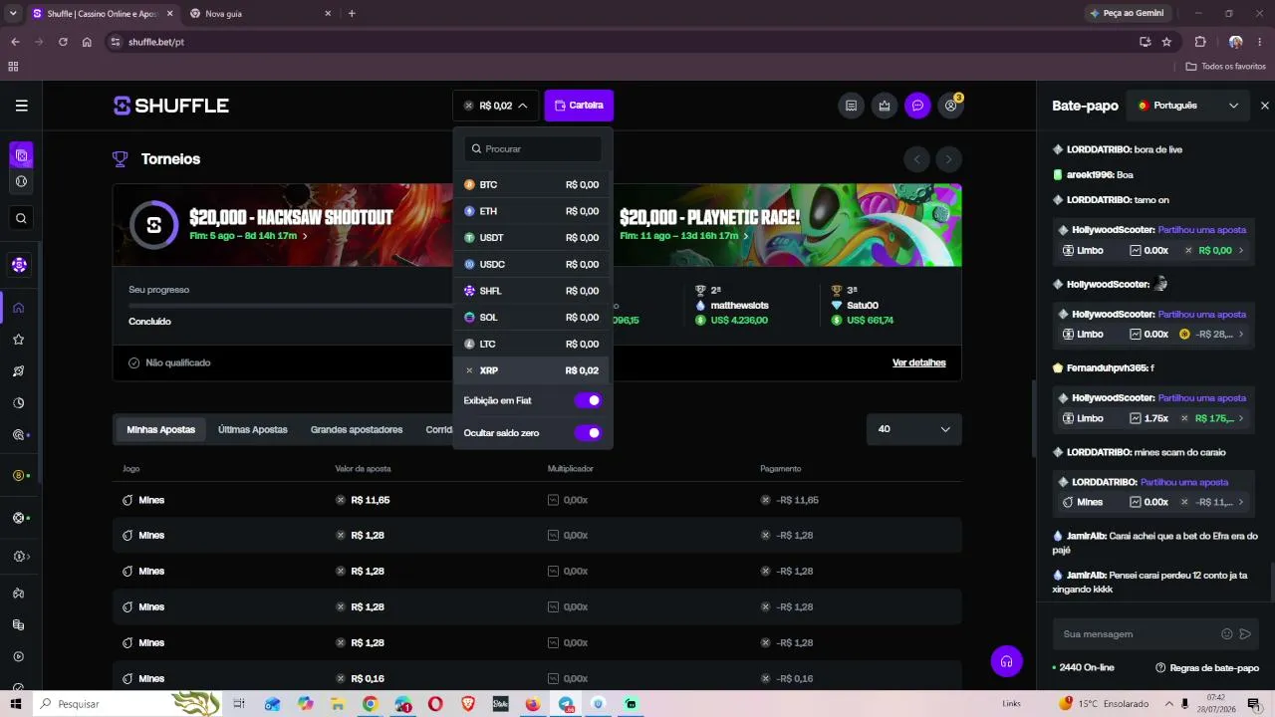Image resolution: width=1275 pixels, height=717 pixels.
Task: Open the new browser tab button
Action: [x=352, y=14]
